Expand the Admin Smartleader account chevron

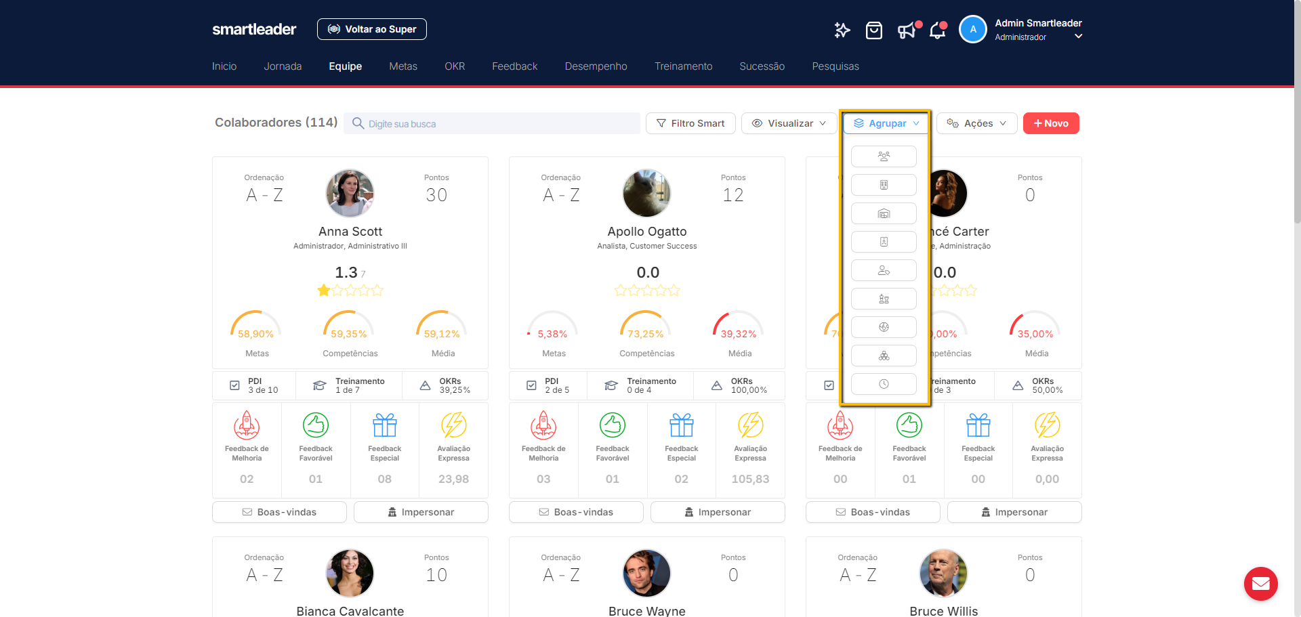1079,37
